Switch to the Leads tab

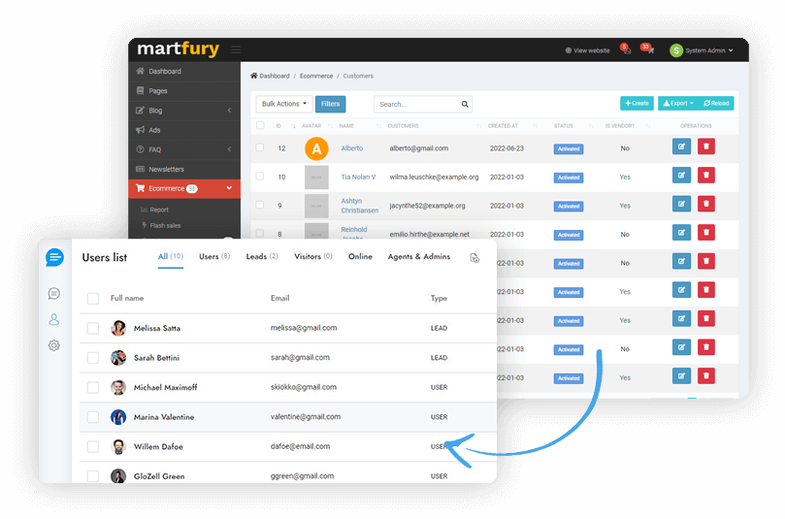(x=261, y=256)
